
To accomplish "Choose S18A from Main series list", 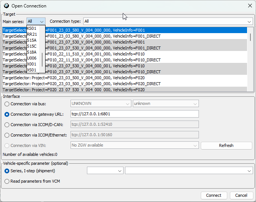I will (x=33, y=52).
